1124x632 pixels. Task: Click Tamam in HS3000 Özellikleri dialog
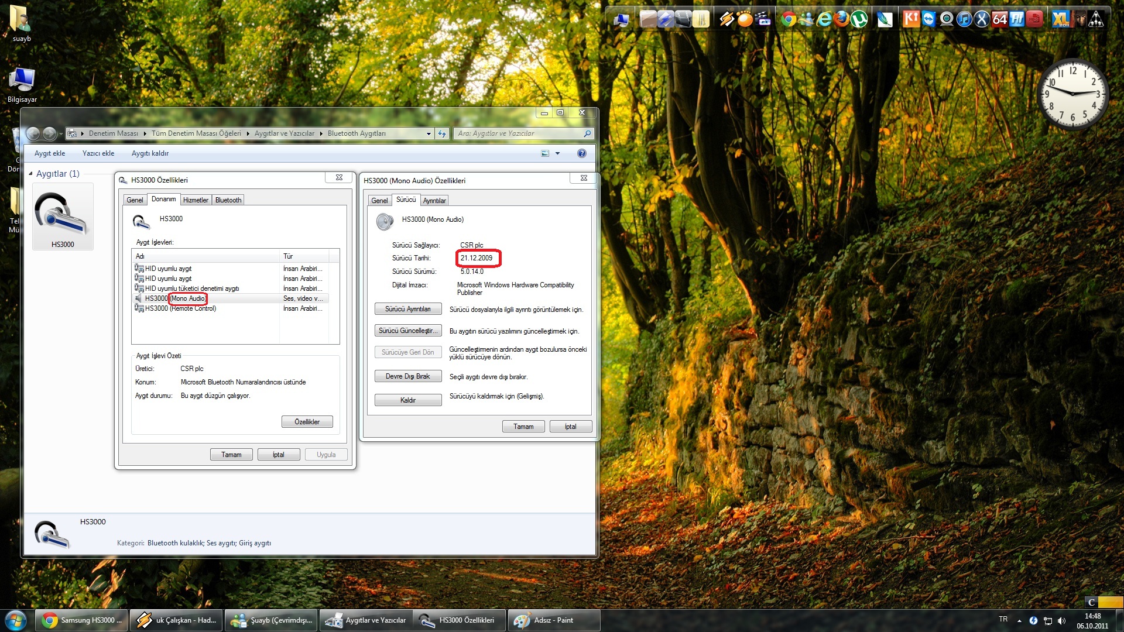pyautogui.click(x=231, y=455)
